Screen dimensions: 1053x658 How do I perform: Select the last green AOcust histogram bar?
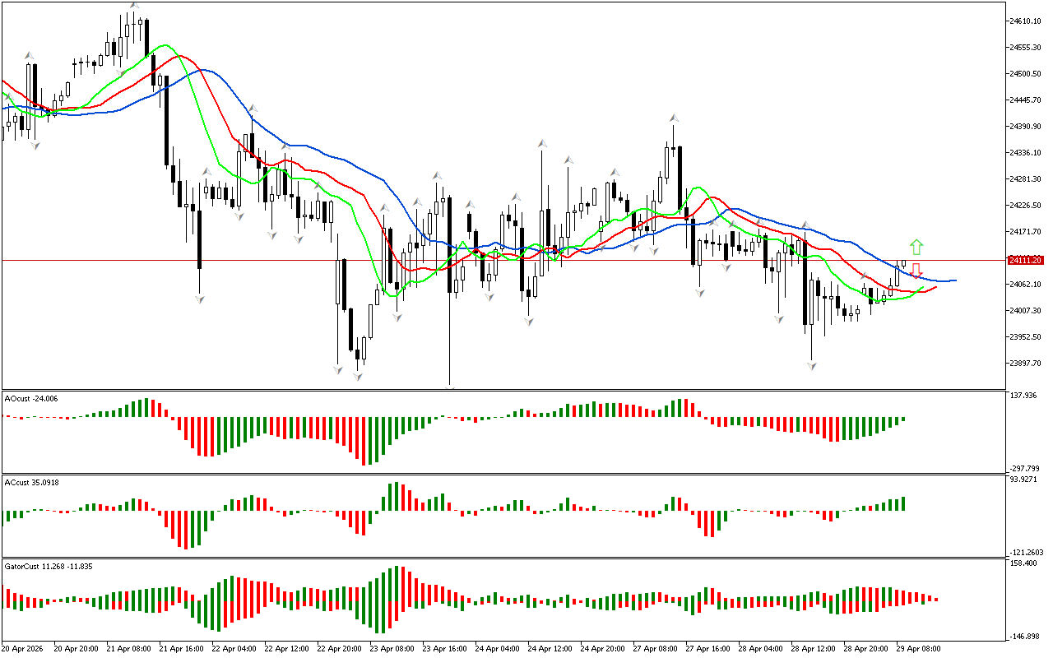coord(903,419)
